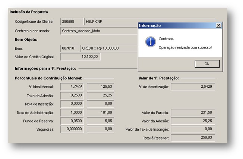Select Taxa de Inscrição amount field
Image resolution: width=243 pixels, height=159 pixels.
coord(100,104)
